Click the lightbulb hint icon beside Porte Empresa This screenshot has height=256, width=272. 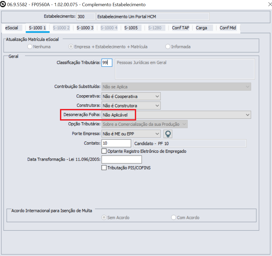168,134
